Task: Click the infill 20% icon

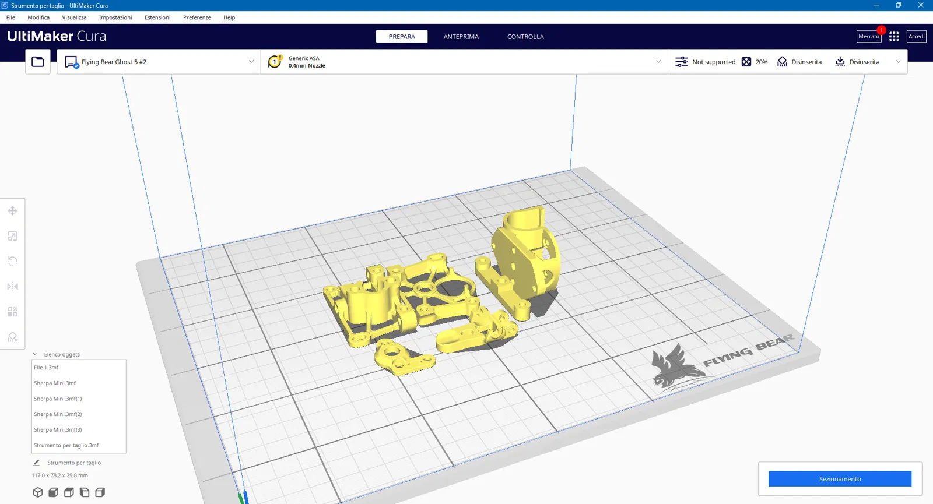Action: [x=746, y=62]
